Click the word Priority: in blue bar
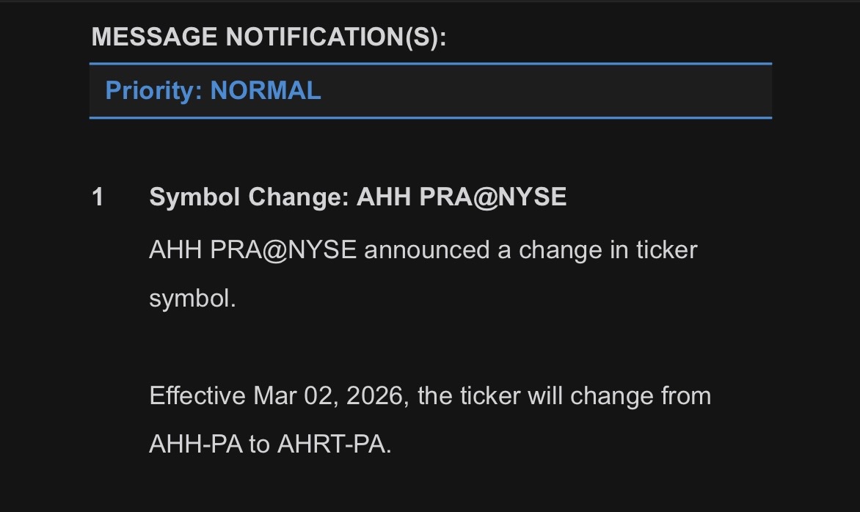This screenshot has height=512, width=860. pos(154,91)
